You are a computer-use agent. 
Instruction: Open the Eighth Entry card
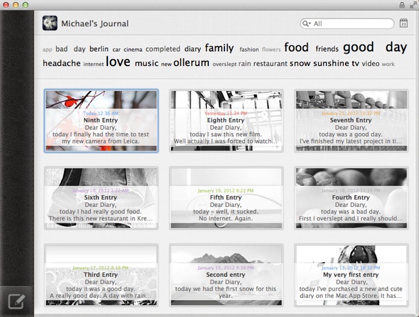pos(227,121)
